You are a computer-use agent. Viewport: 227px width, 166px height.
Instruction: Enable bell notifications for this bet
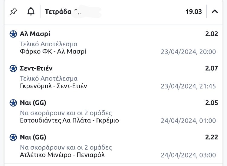click(x=31, y=12)
